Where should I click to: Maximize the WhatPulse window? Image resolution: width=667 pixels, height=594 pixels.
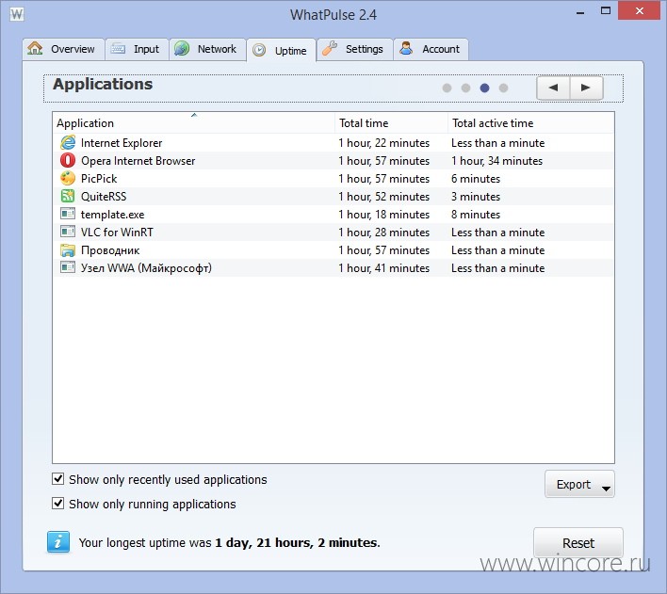click(x=606, y=10)
